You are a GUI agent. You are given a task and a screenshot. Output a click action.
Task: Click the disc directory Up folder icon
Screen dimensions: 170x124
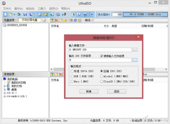pyautogui.click(x=52, y=20)
